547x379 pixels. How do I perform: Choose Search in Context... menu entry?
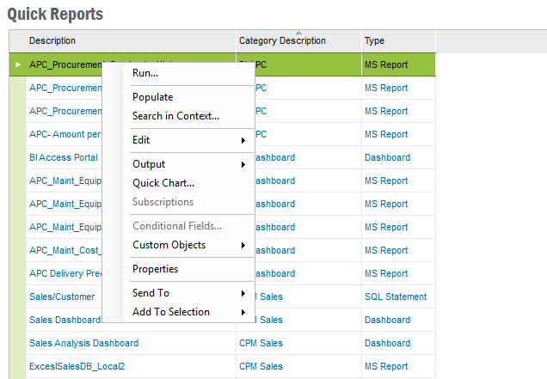(x=175, y=116)
